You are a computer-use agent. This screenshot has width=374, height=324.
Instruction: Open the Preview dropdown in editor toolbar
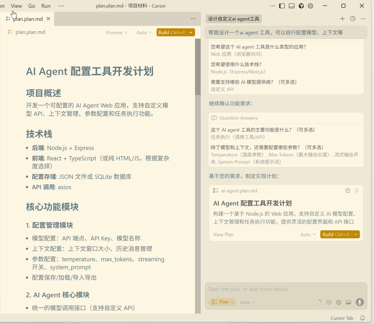(x=117, y=33)
